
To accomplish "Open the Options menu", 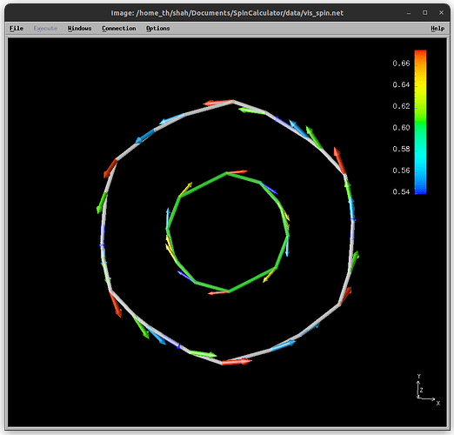I will coord(158,29).
